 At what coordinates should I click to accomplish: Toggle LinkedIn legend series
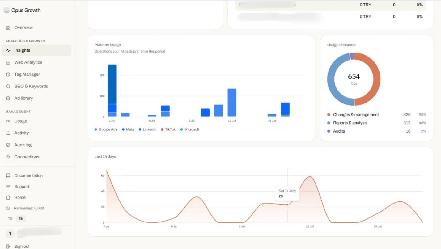pyautogui.click(x=147, y=129)
